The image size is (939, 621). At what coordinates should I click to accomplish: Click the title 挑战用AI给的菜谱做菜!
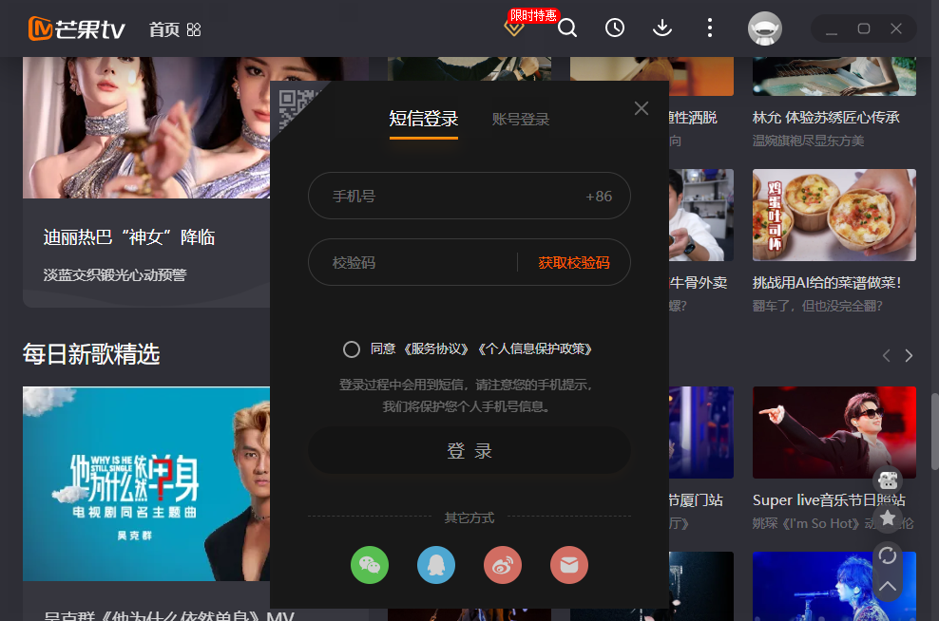[x=827, y=282]
